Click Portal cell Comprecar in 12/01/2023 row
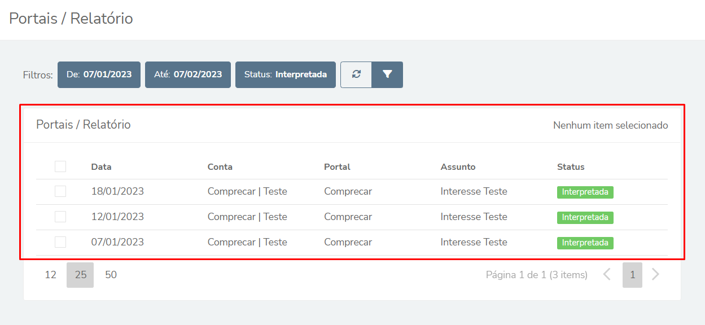The image size is (705, 325). click(348, 217)
